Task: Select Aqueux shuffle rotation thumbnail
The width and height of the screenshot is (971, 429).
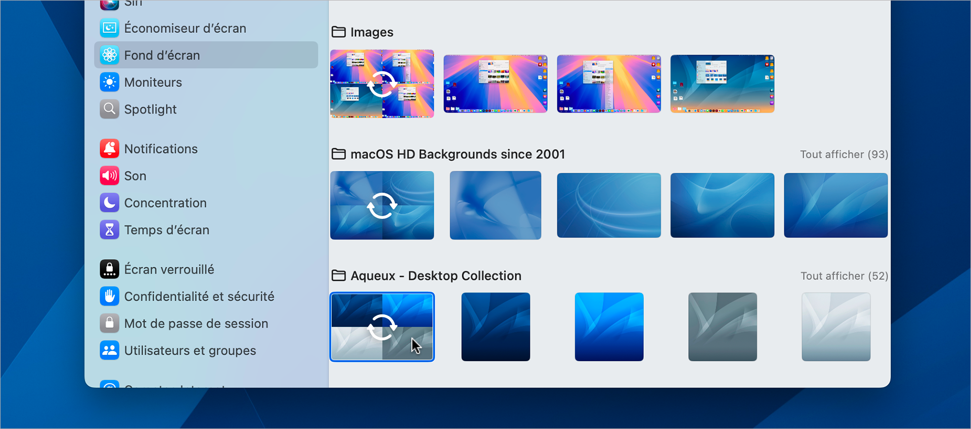Action: point(382,327)
